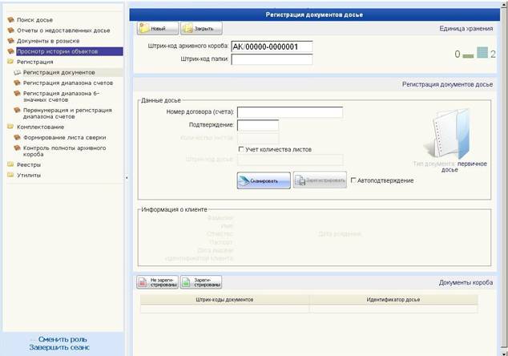
Task: Click the Штрих-код папки input field
Action: (271, 59)
